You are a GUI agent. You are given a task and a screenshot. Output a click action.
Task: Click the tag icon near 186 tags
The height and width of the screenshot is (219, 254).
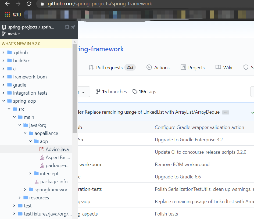135,92
